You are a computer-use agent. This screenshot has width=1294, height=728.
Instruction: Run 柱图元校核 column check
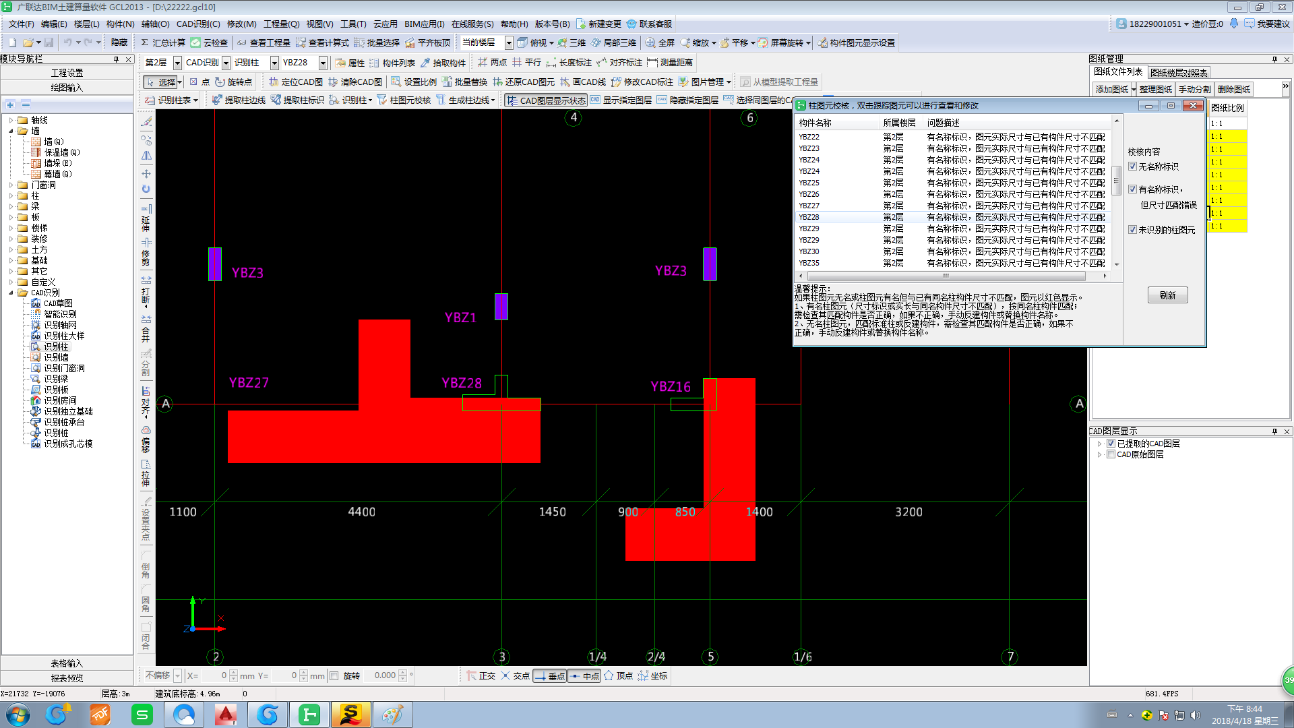[404, 100]
